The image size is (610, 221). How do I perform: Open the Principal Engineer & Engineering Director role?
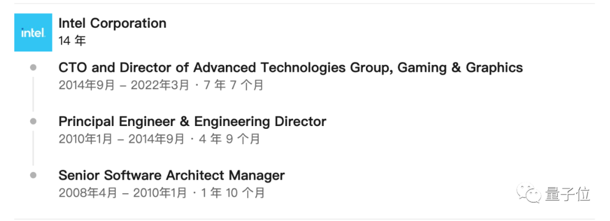[x=192, y=122]
